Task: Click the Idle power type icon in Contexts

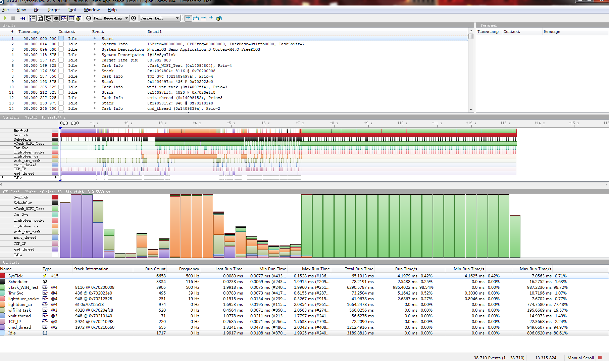Action: (x=45, y=333)
